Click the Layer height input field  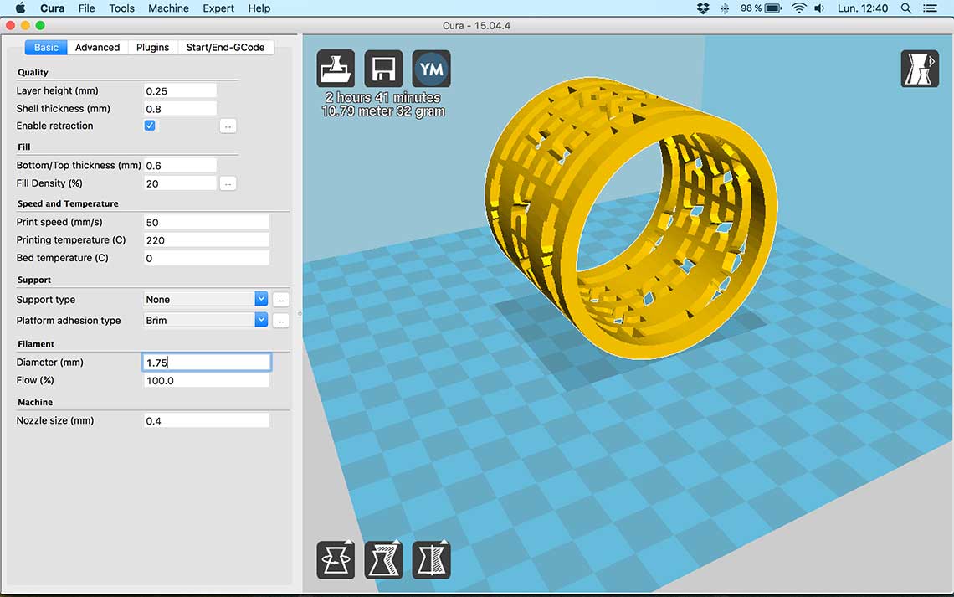(x=180, y=90)
